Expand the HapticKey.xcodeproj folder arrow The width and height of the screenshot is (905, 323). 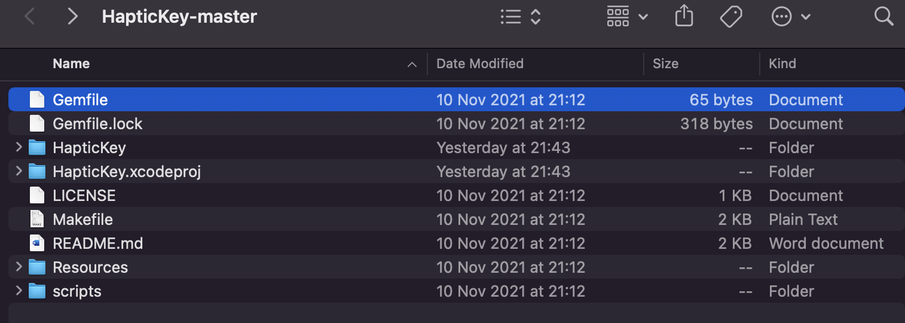(19, 171)
